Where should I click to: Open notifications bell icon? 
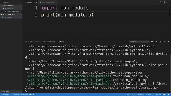(168, 95)
